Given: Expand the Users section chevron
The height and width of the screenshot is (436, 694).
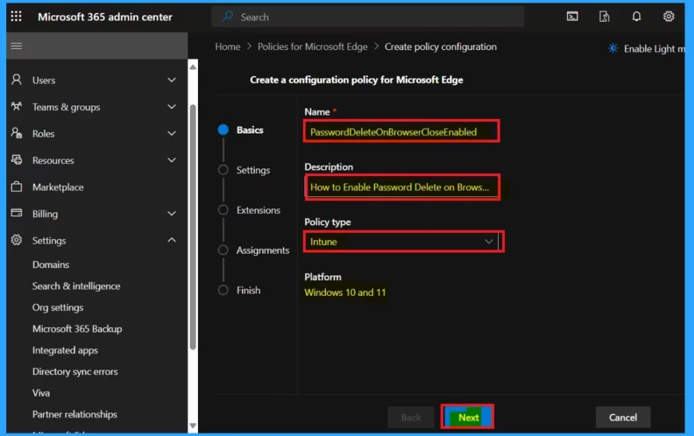Looking at the screenshot, I should point(171,80).
